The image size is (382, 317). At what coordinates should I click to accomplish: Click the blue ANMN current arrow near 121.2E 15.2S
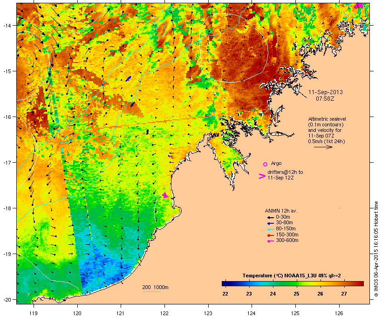[128, 78]
